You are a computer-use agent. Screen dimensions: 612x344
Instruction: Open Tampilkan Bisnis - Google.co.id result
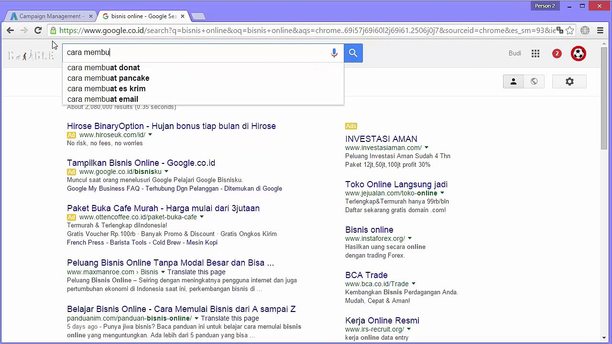pyautogui.click(x=141, y=163)
